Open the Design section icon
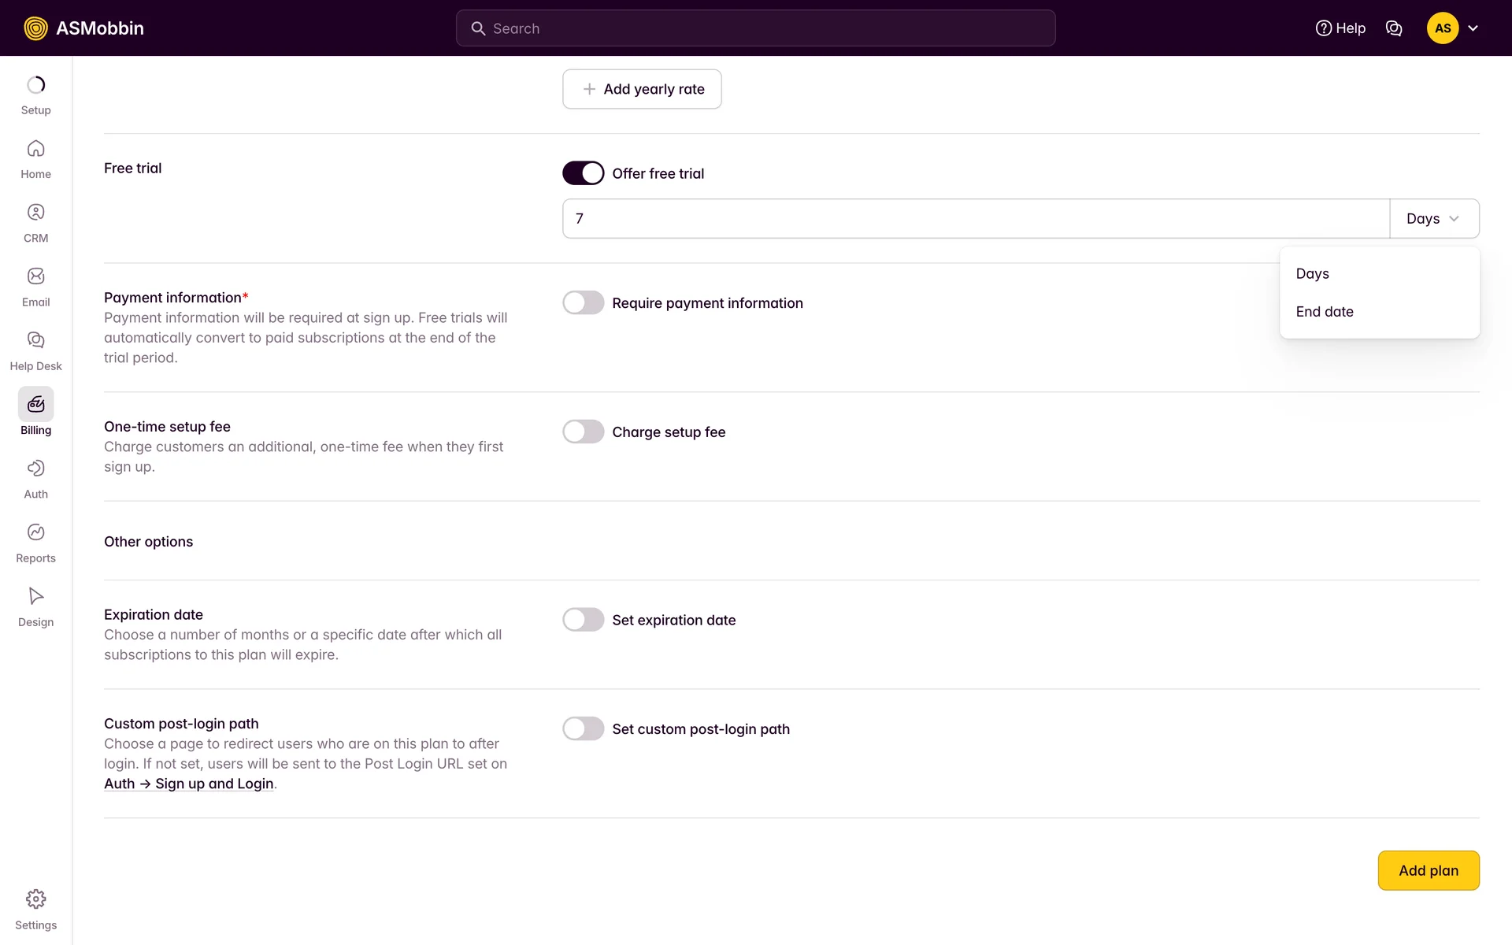1512x945 pixels. 35,596
